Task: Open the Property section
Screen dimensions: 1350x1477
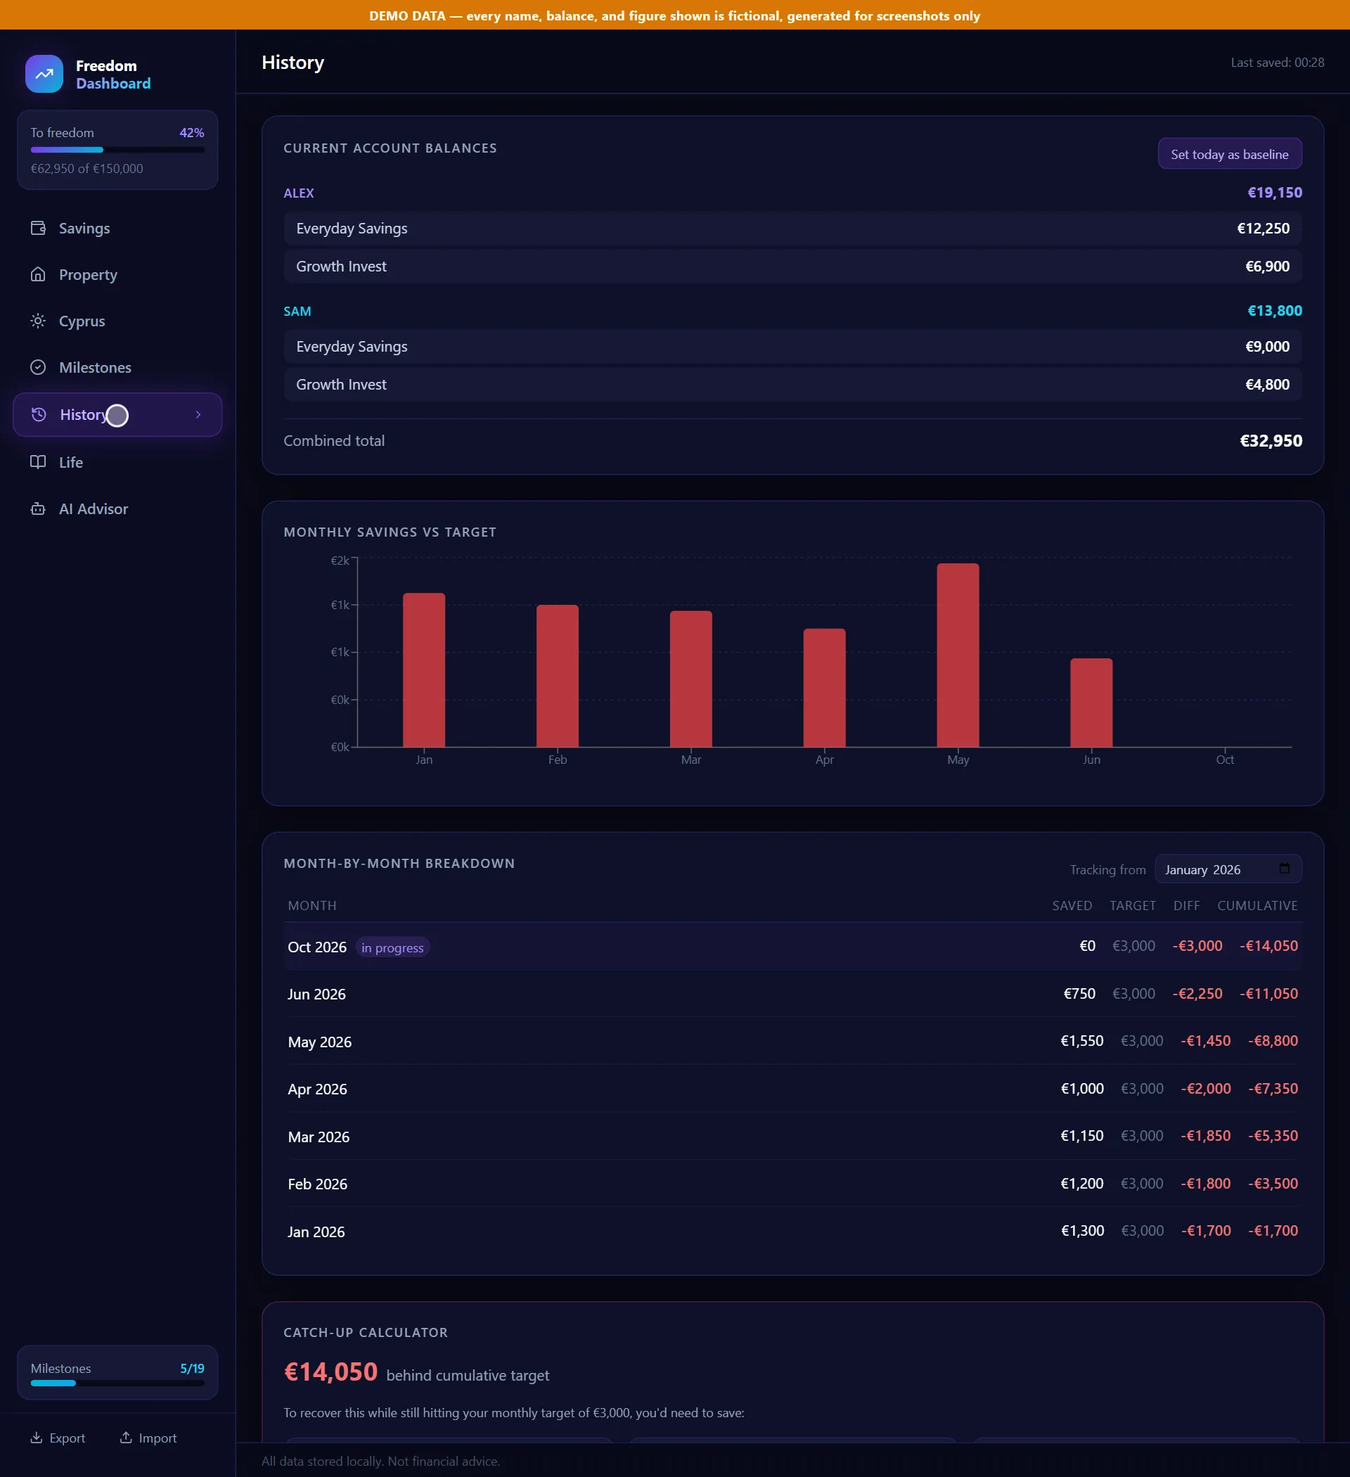Action: click(117, 274)
